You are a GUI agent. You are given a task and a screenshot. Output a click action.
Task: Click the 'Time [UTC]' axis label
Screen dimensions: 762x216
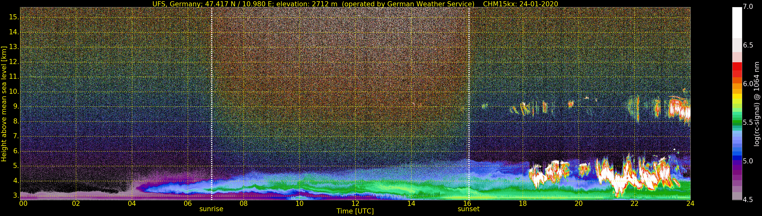(x=355, y=211)
